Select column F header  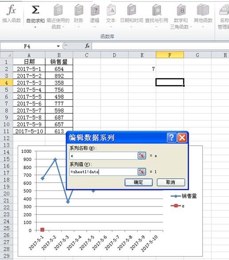point(170,55)
